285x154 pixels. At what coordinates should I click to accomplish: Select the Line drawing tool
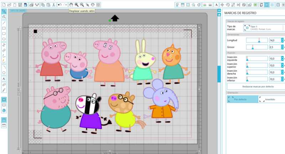coord(4,23)
